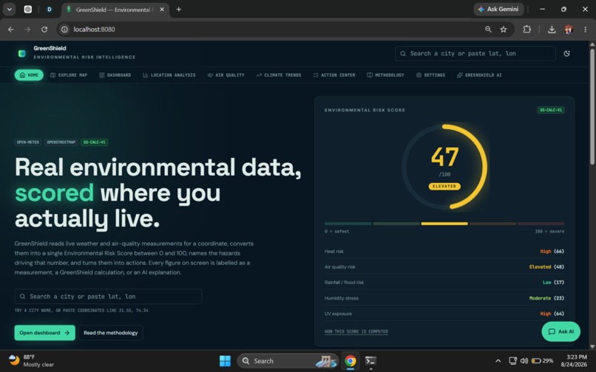596x372 pixels.
Task: Open the Dashboard nav tab
Action: [x=115, y=75]
